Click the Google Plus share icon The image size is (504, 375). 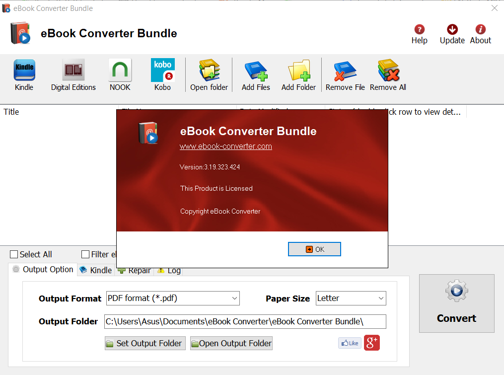tap(372, 343)
